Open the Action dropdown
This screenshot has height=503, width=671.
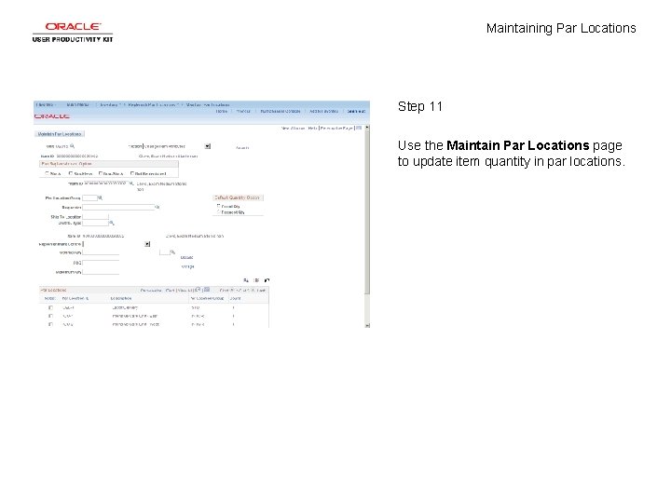coord(208,146)
